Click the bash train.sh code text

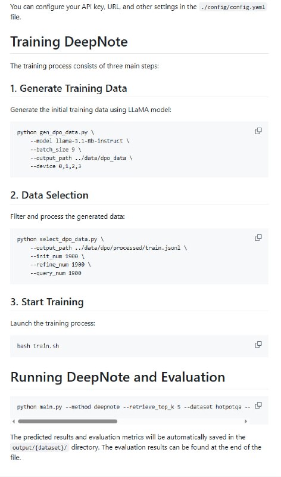pos(38,346)
